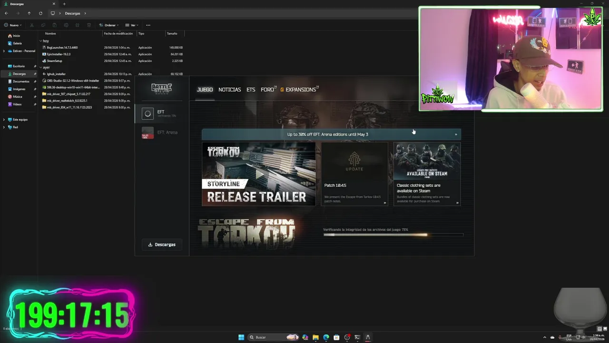Add a new Explorer tab
The width and height of the screenshot is (609, 343).
[x=64, y=4]
